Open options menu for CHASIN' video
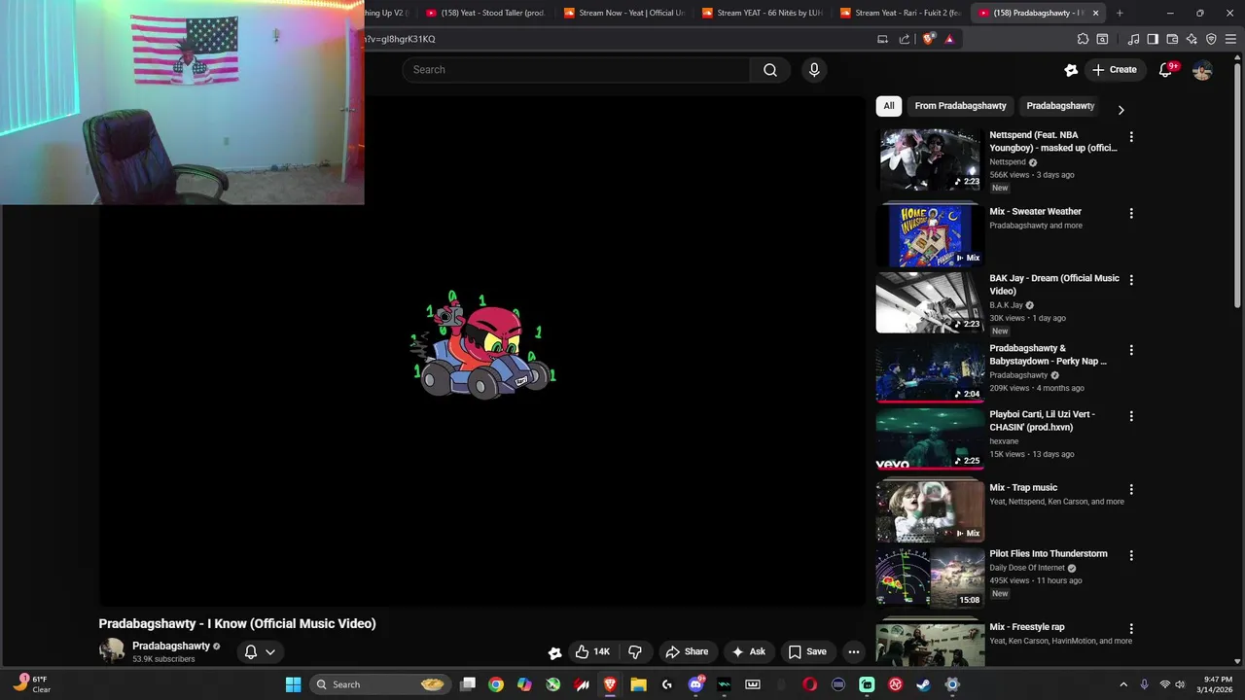This screenshot has height=700, width=1245. 1131,416
